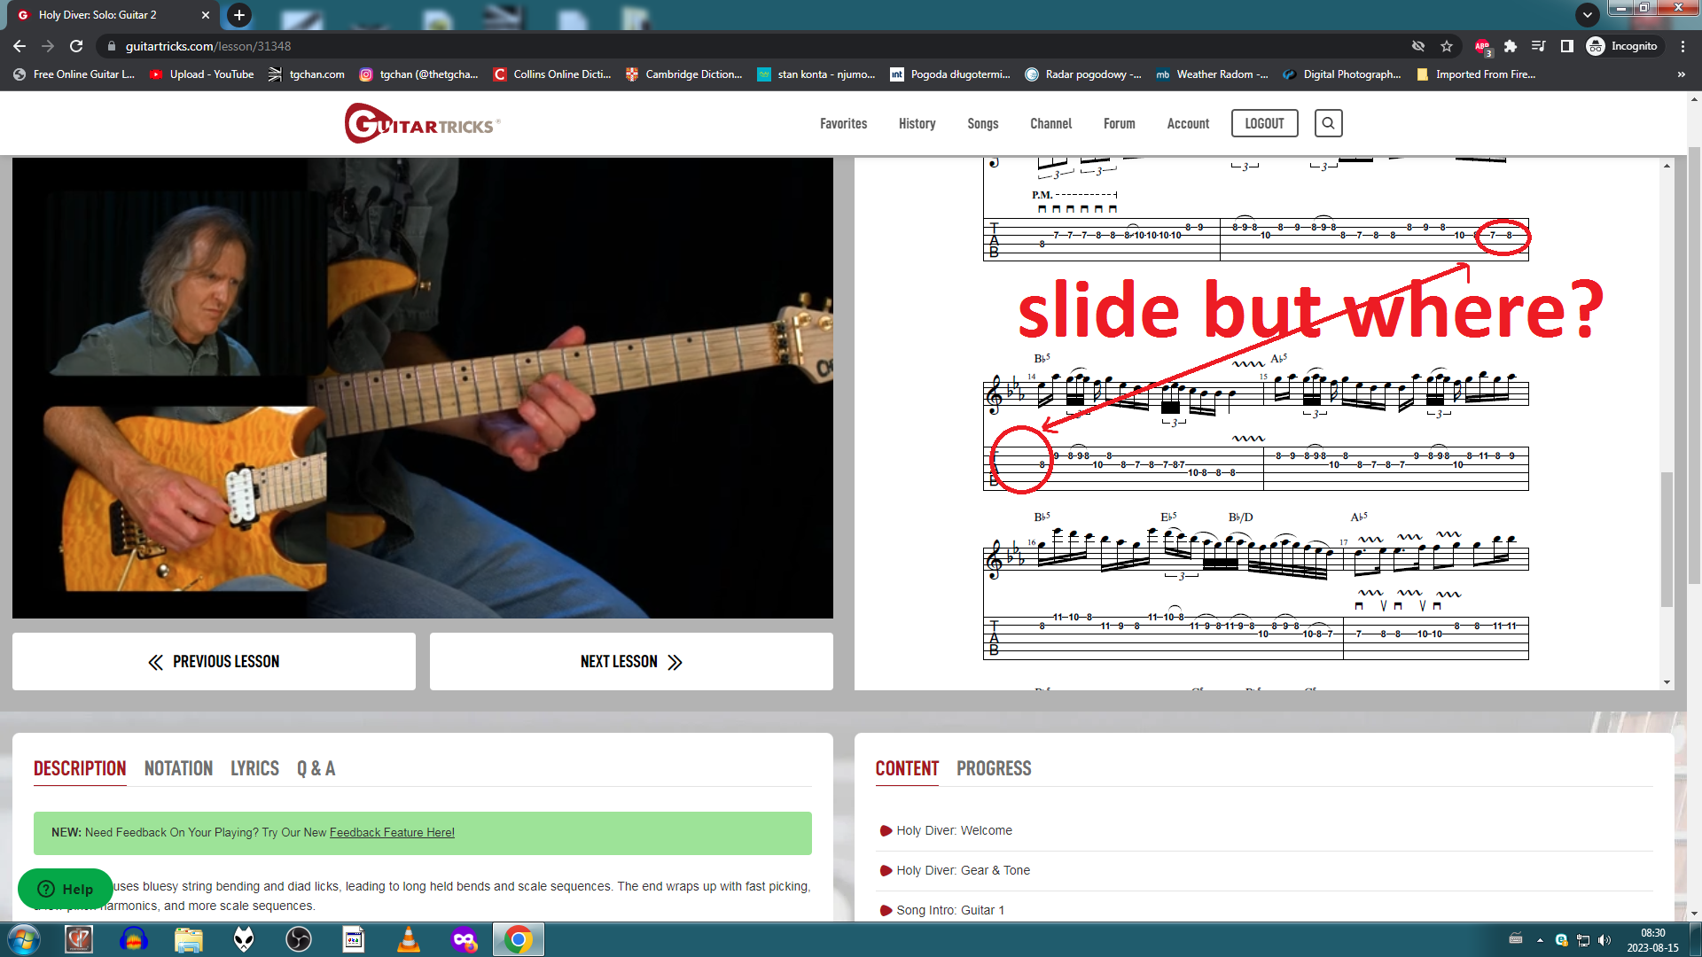Open the bookmarks overflow chevron
Screen dimensions: 1702x957
pos(1681,74)
